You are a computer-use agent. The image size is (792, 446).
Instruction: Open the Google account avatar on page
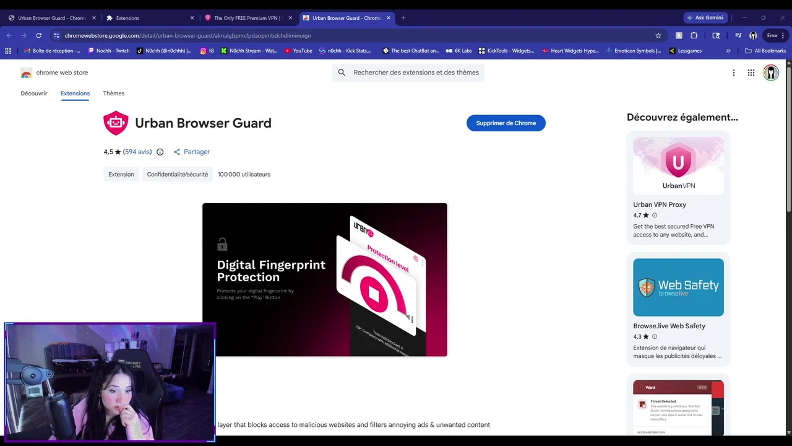pos(770,72)
